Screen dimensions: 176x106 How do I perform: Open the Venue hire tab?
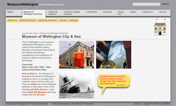click(122, 13)
